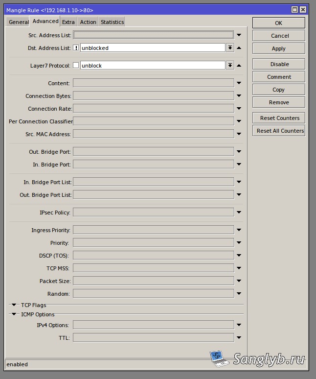Cancel the mangle rule changes
The height and width of the screenshot is (379, 316).
point(279,36)
